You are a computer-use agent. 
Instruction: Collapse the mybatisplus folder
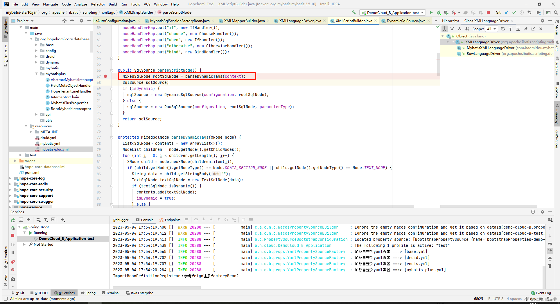click(36, 74)
